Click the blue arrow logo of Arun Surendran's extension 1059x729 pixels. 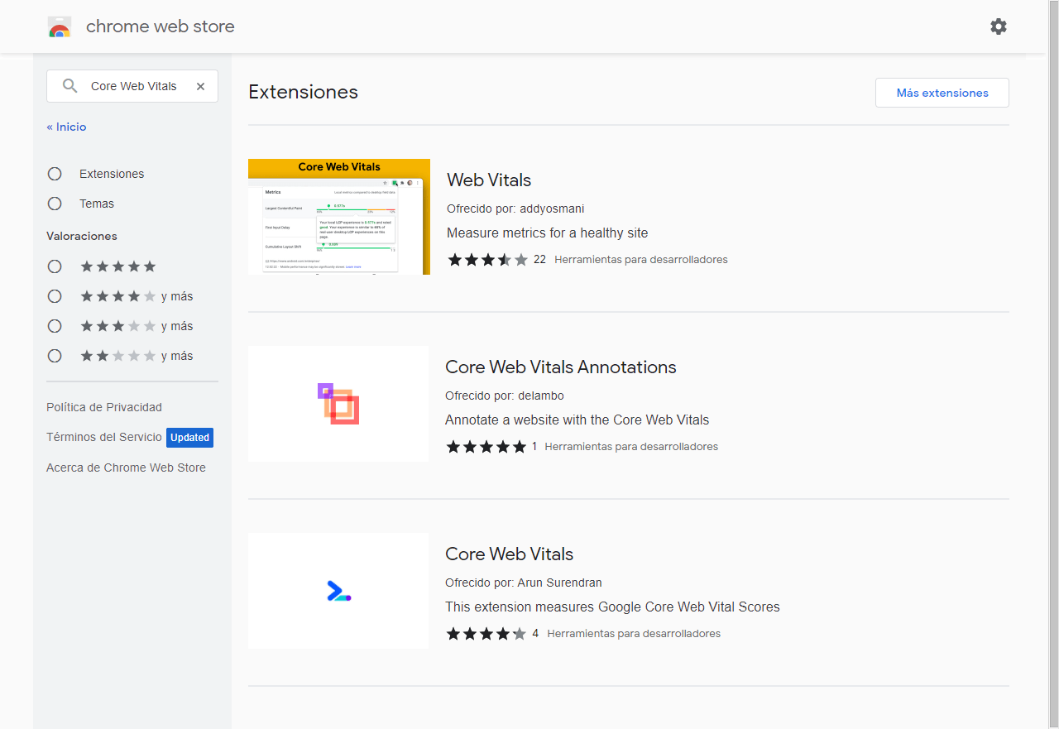point(338,590)
